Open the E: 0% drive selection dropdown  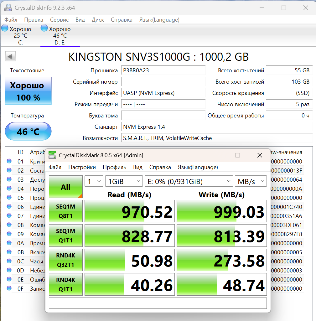click(189, 181)
